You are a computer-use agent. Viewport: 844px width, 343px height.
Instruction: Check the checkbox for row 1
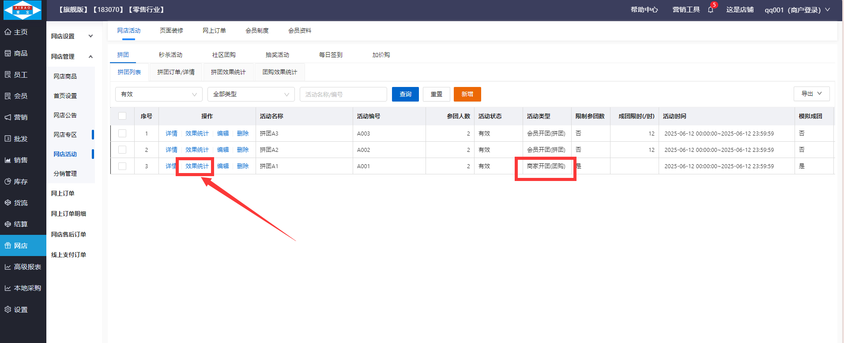[122, 133]
